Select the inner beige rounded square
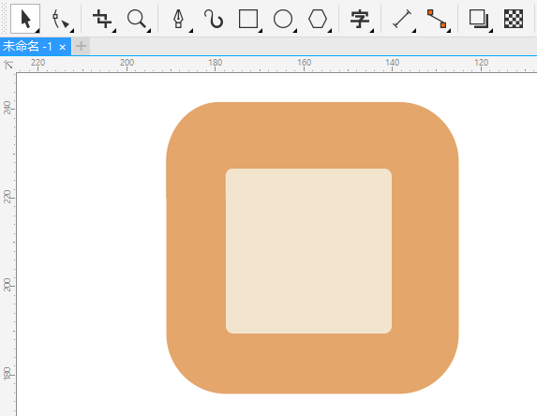Image resolution: width=537 pixels, height=416 pixels. point(308,251)
